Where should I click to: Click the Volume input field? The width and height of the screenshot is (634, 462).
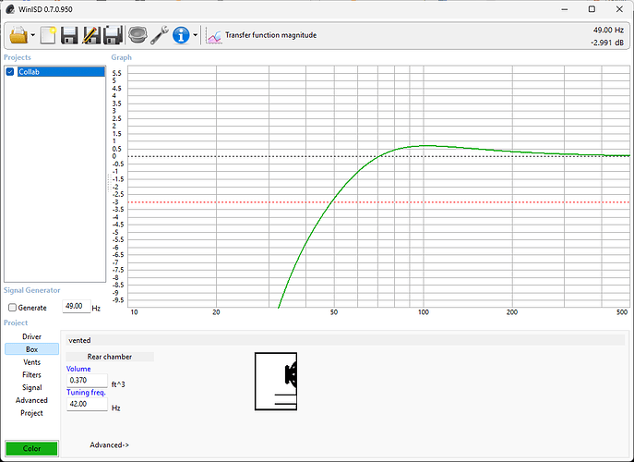86,381
